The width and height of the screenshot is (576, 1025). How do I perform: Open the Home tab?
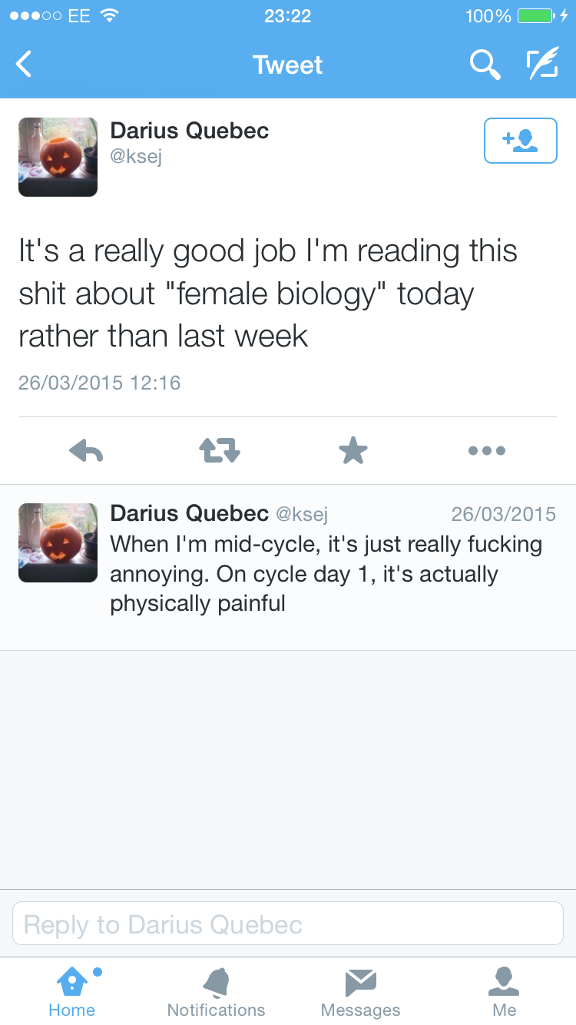72,991
